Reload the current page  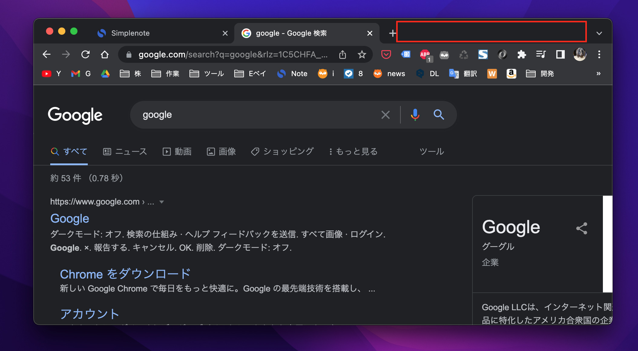tap(85, 54)
